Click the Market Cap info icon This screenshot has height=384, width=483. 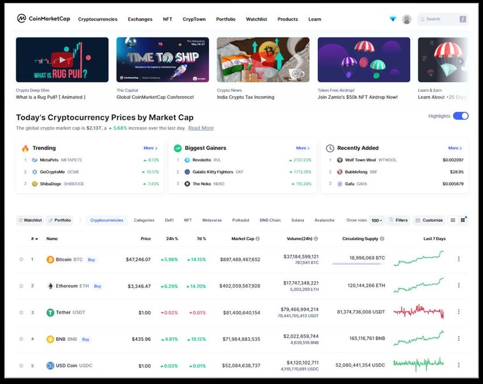(257, 239)
